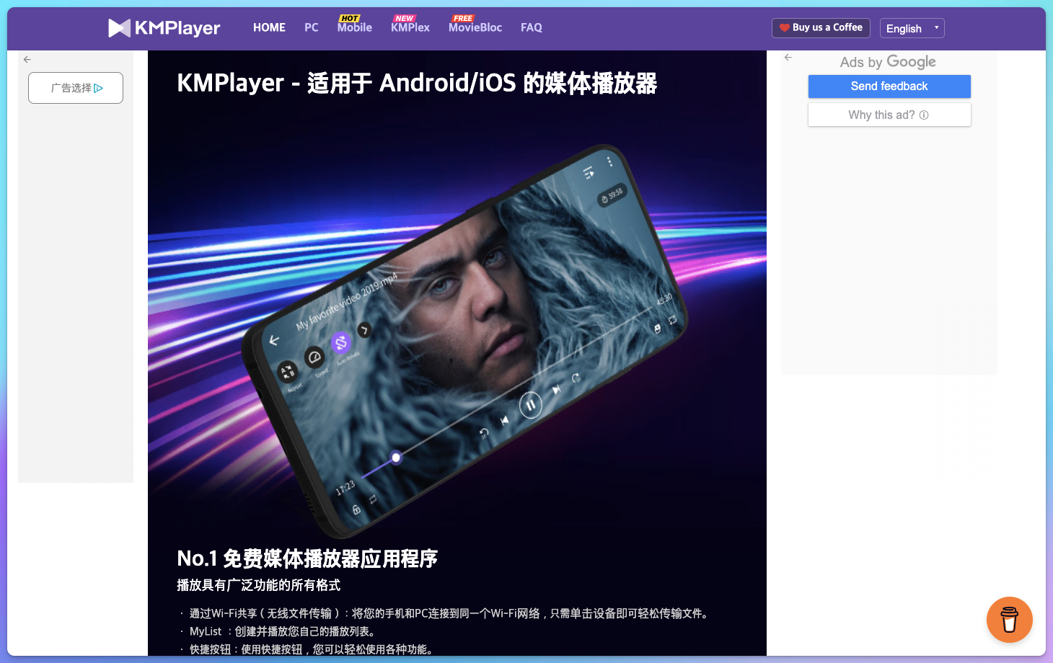Image resolution: width=1053 pixels, height=663 pixels.
Task: Click the heart icon on Buy us a Coffee
Action: point(785,28)
